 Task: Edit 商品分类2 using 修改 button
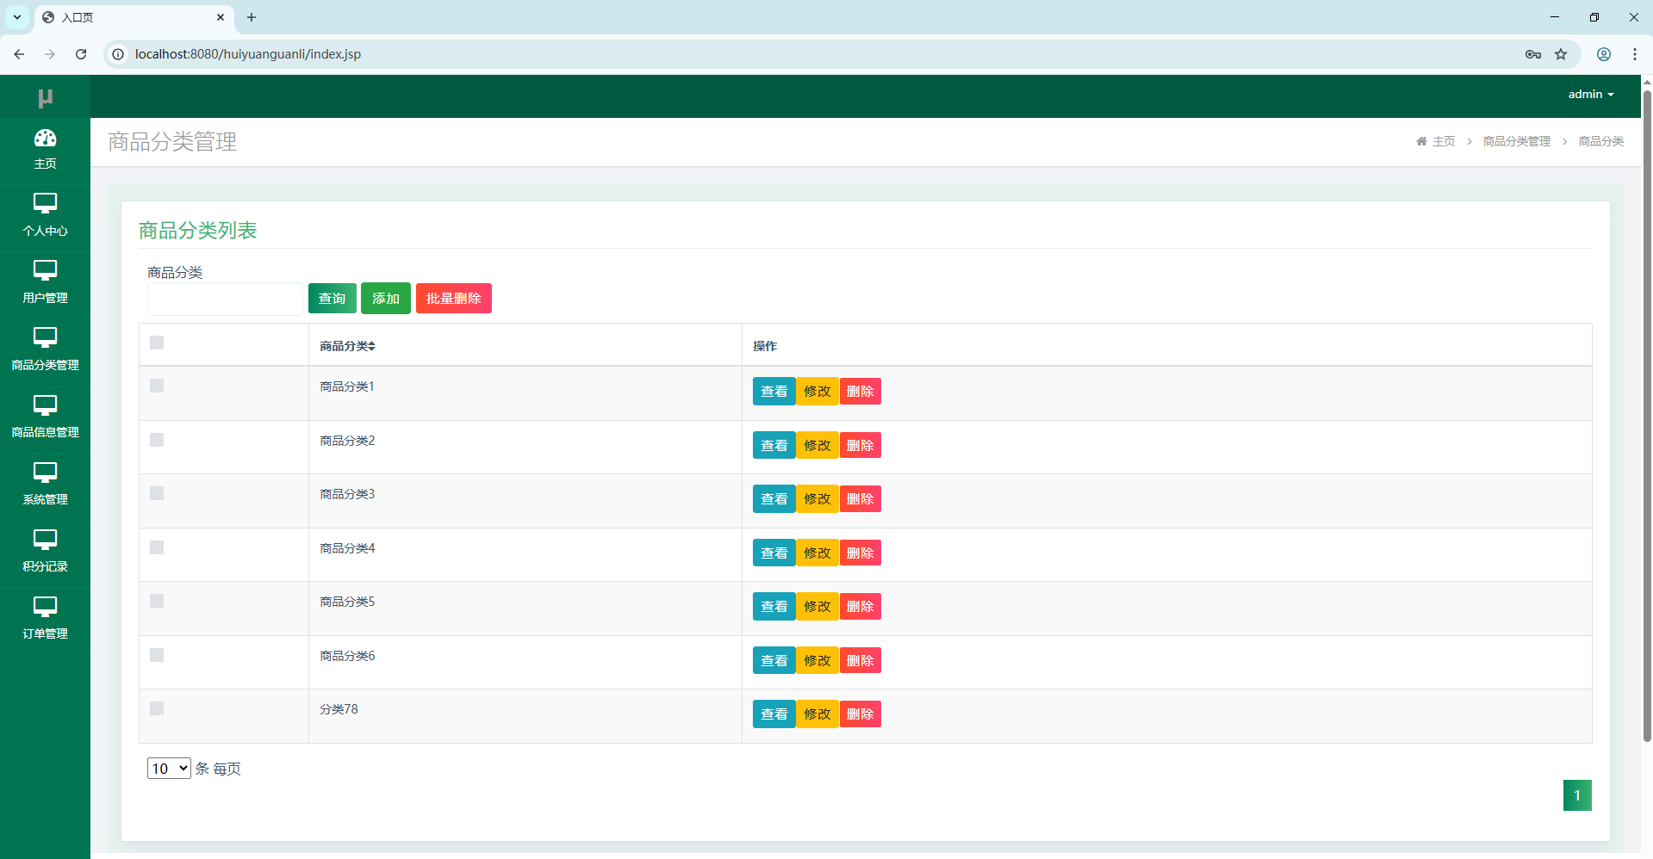817,446
